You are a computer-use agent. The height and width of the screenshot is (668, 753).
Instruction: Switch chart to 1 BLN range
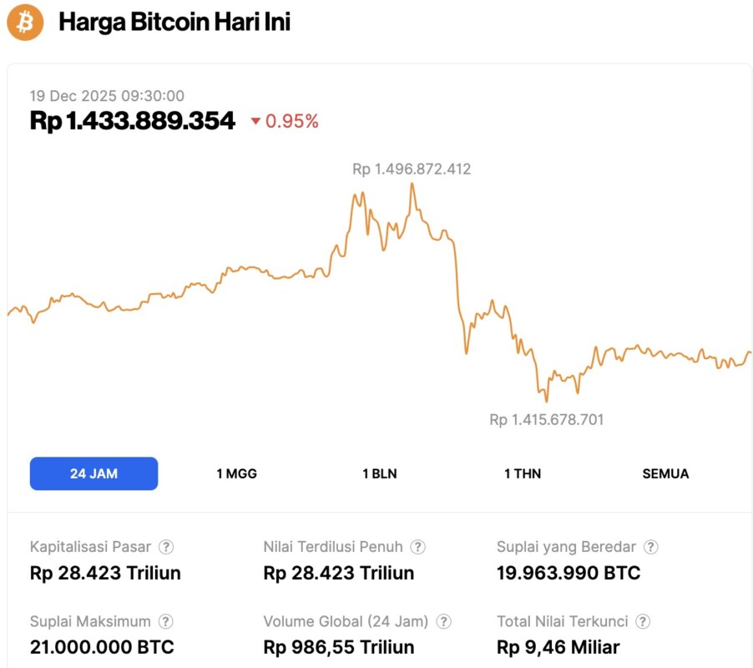point(379,473)
